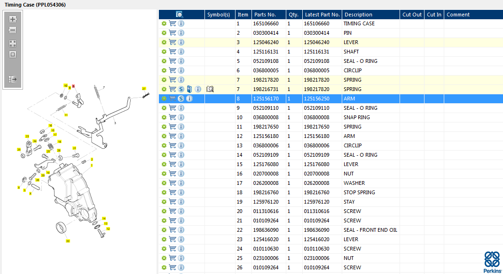The width and height of the screenshot is (503, 274).
Task: Click the S supersession icon on ARM row
Action: (181, 99)
